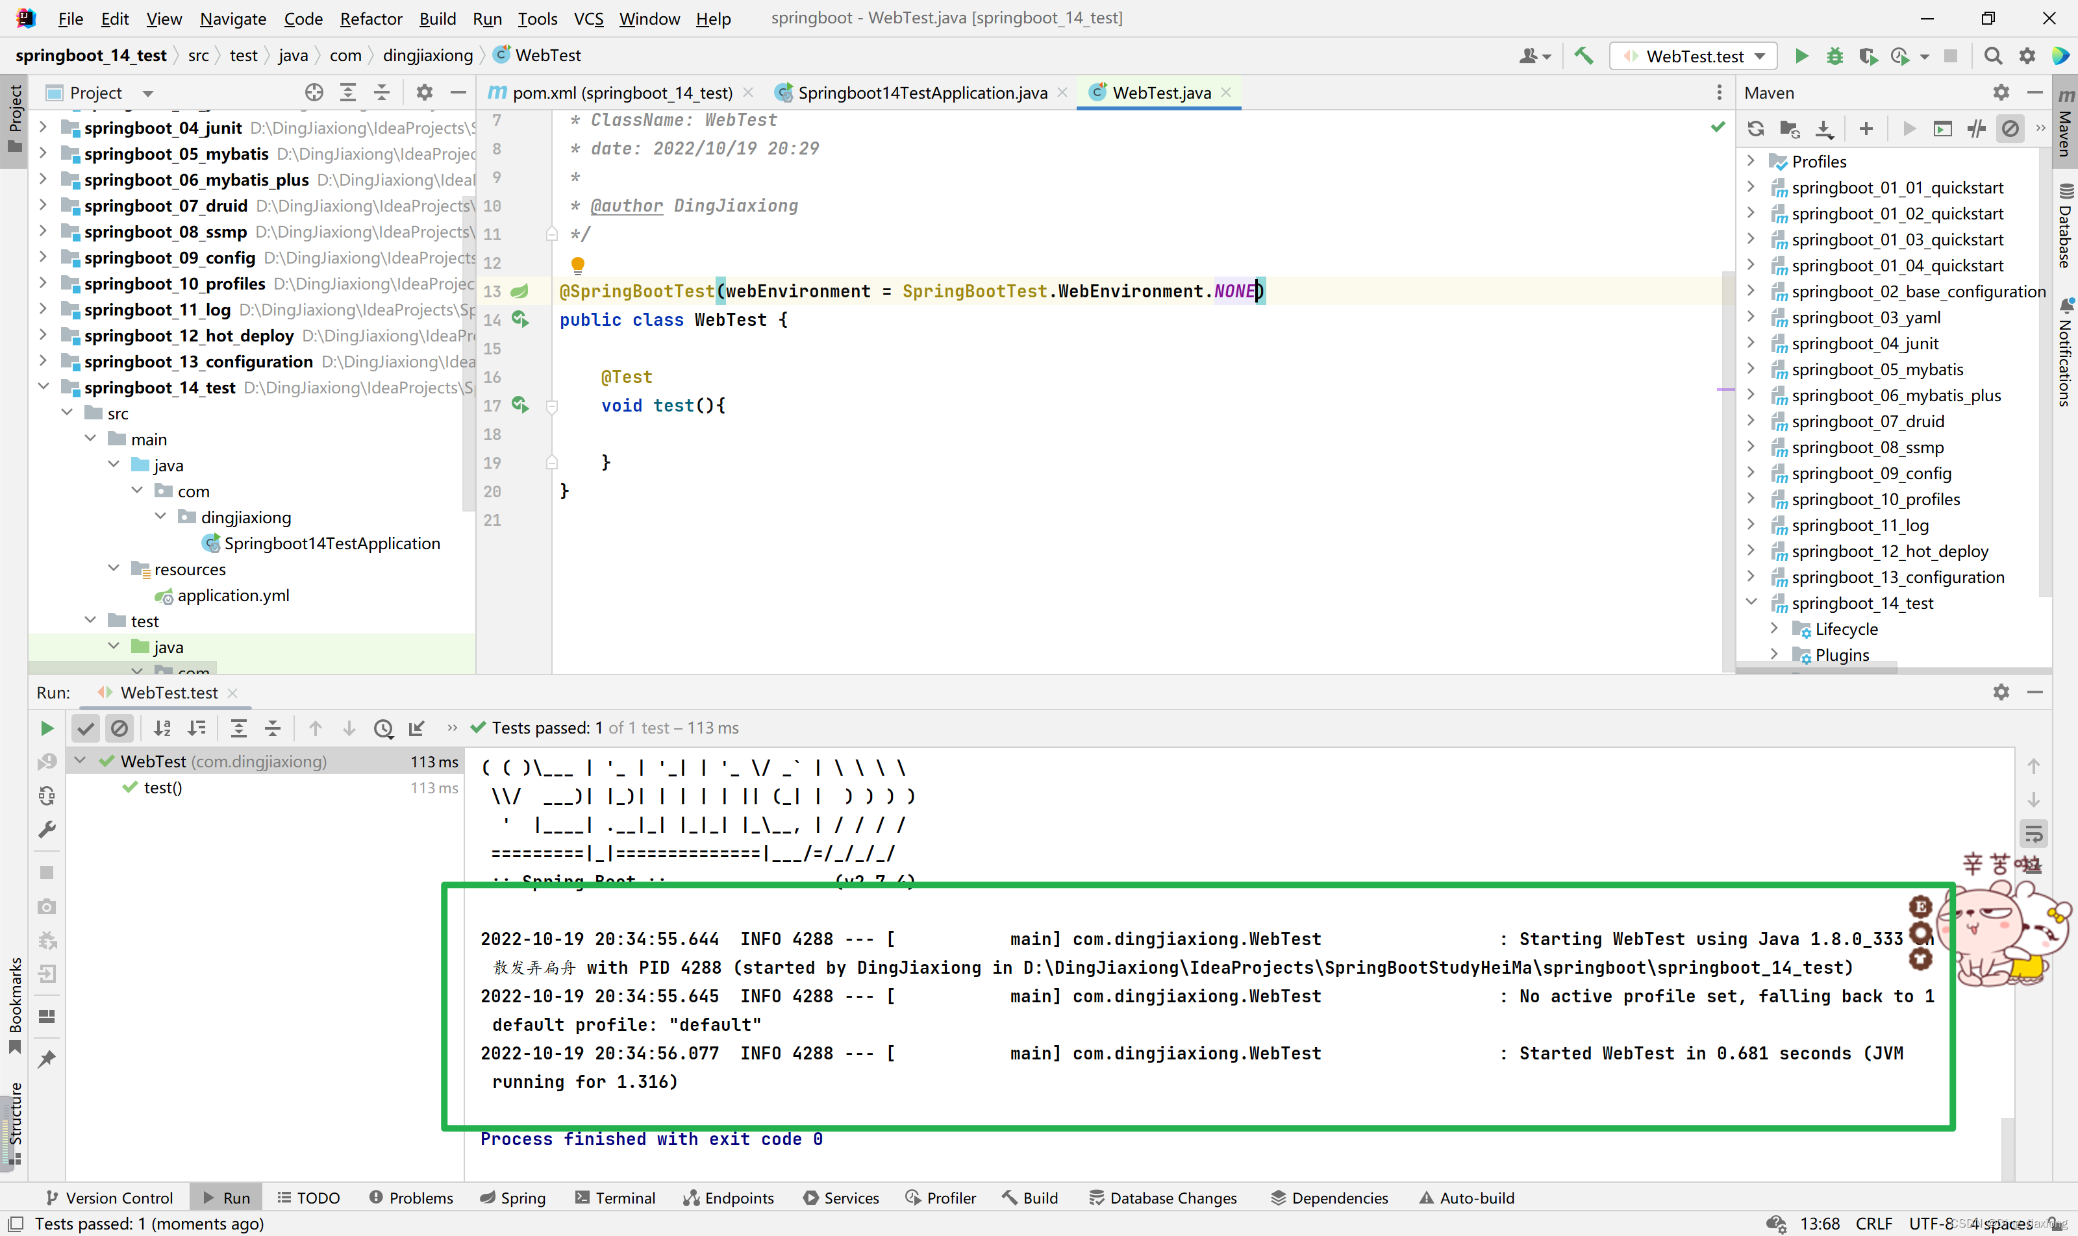Image resolution: width=2078 pixels, height=1236 pixels.
Task: Toggle Show Ignored tests button
Action: (x=119, y=728)
